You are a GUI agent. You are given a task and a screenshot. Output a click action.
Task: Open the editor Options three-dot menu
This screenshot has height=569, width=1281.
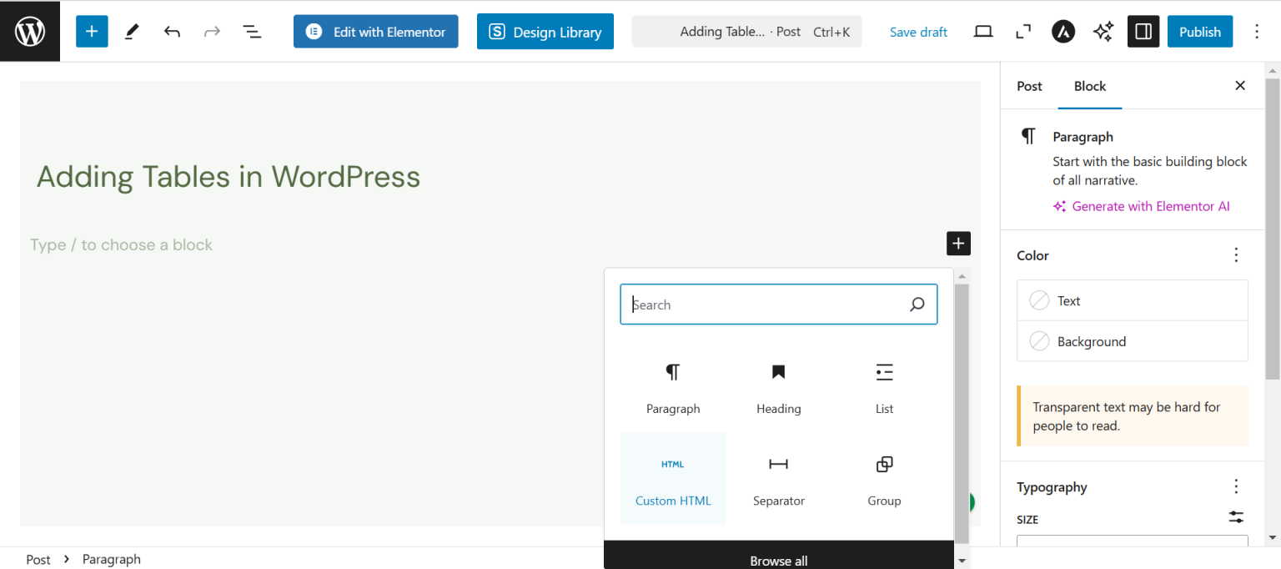[x=1257, y=31]
